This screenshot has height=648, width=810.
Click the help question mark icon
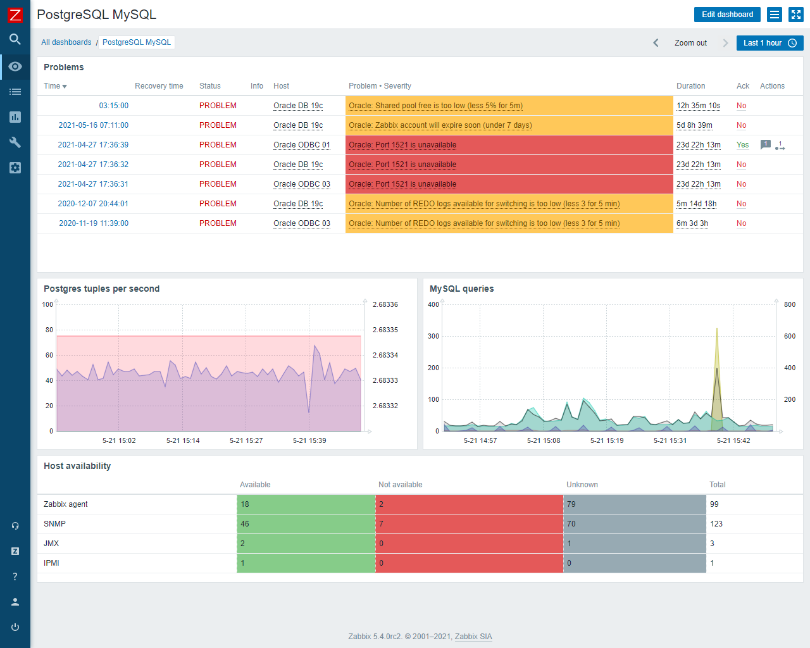15,576
